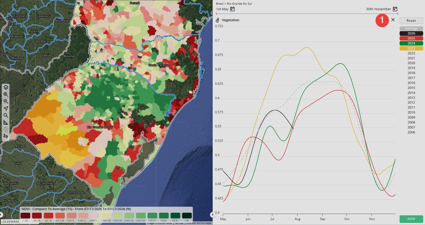
Task: Toggle the 2025 year series
Action: [x=411, y=38]
